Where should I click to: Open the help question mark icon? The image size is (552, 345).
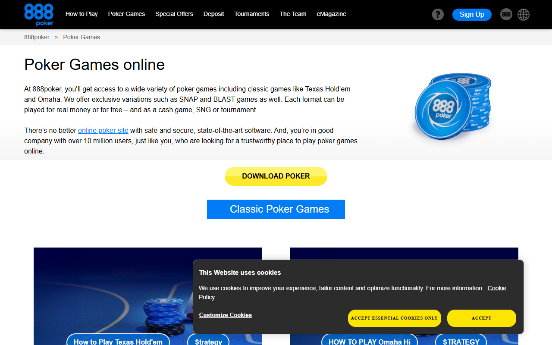(x=438, y=14)
